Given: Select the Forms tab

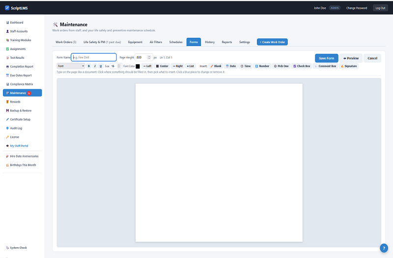Looking at the screenshot, I should point(194,42).
